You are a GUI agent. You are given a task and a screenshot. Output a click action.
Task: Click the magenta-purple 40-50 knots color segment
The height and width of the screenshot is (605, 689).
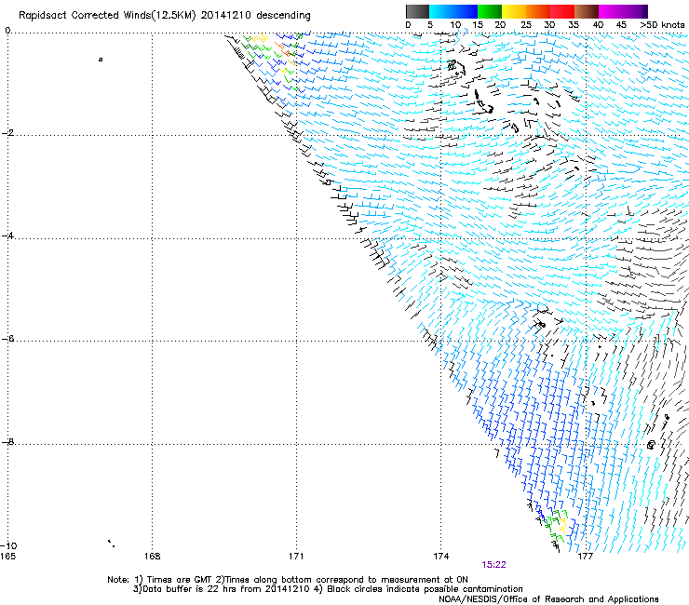tap(623, 11)
